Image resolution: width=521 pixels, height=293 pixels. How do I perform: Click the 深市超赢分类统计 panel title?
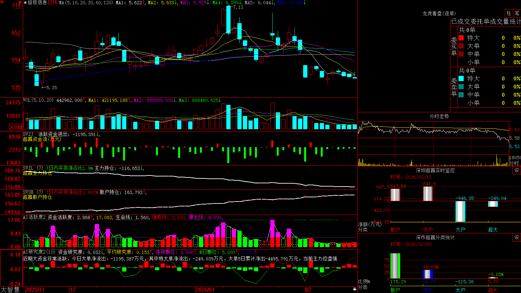click(435, 237)
